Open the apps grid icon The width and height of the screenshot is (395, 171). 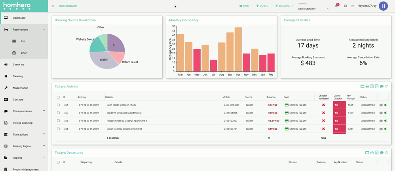pos(346,6)
